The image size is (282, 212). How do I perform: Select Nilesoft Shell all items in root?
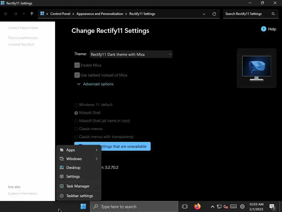pos(76,121)
